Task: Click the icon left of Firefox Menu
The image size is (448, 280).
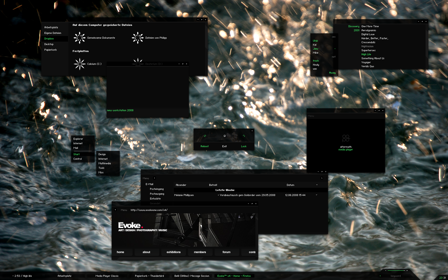Action: pyautogui.click(x=115, y=210)
